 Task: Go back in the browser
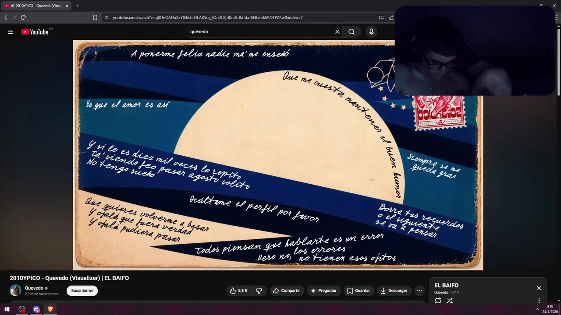(6, 17)
